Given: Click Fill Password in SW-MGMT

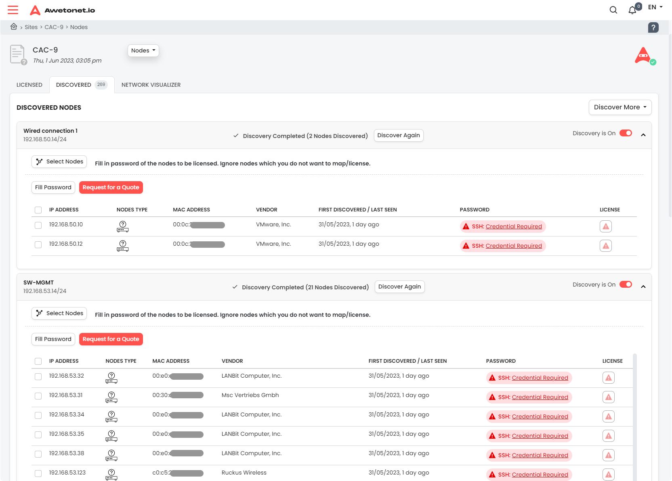Looking at the screenshot, I should [53, 339].
